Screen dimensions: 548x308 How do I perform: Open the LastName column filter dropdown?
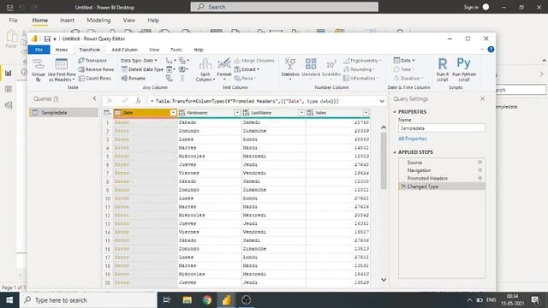click(301, 113)
